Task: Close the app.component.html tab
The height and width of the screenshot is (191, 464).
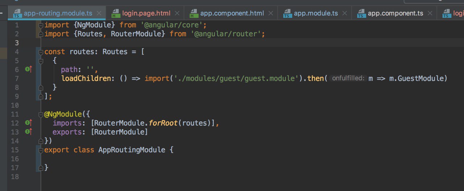Action: coord(271,13)
